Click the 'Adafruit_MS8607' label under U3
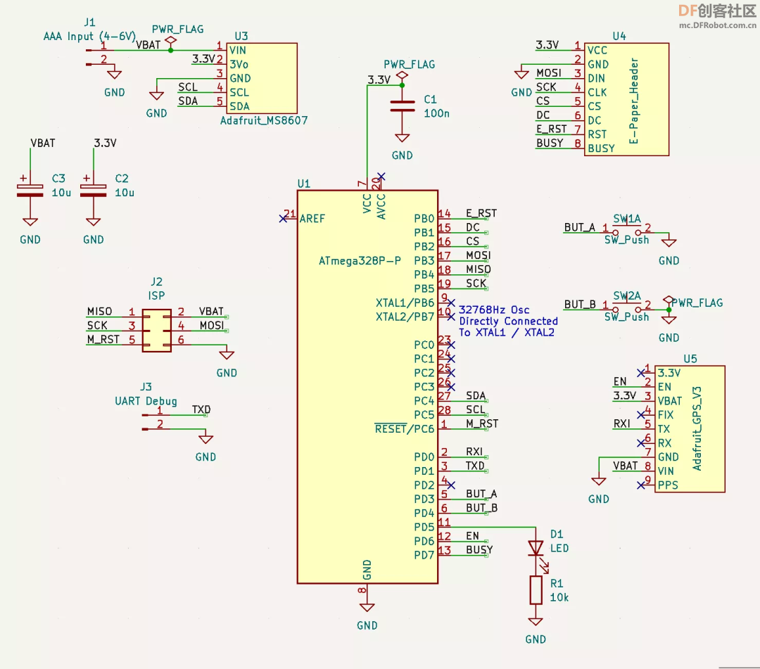 pos(264,120)
